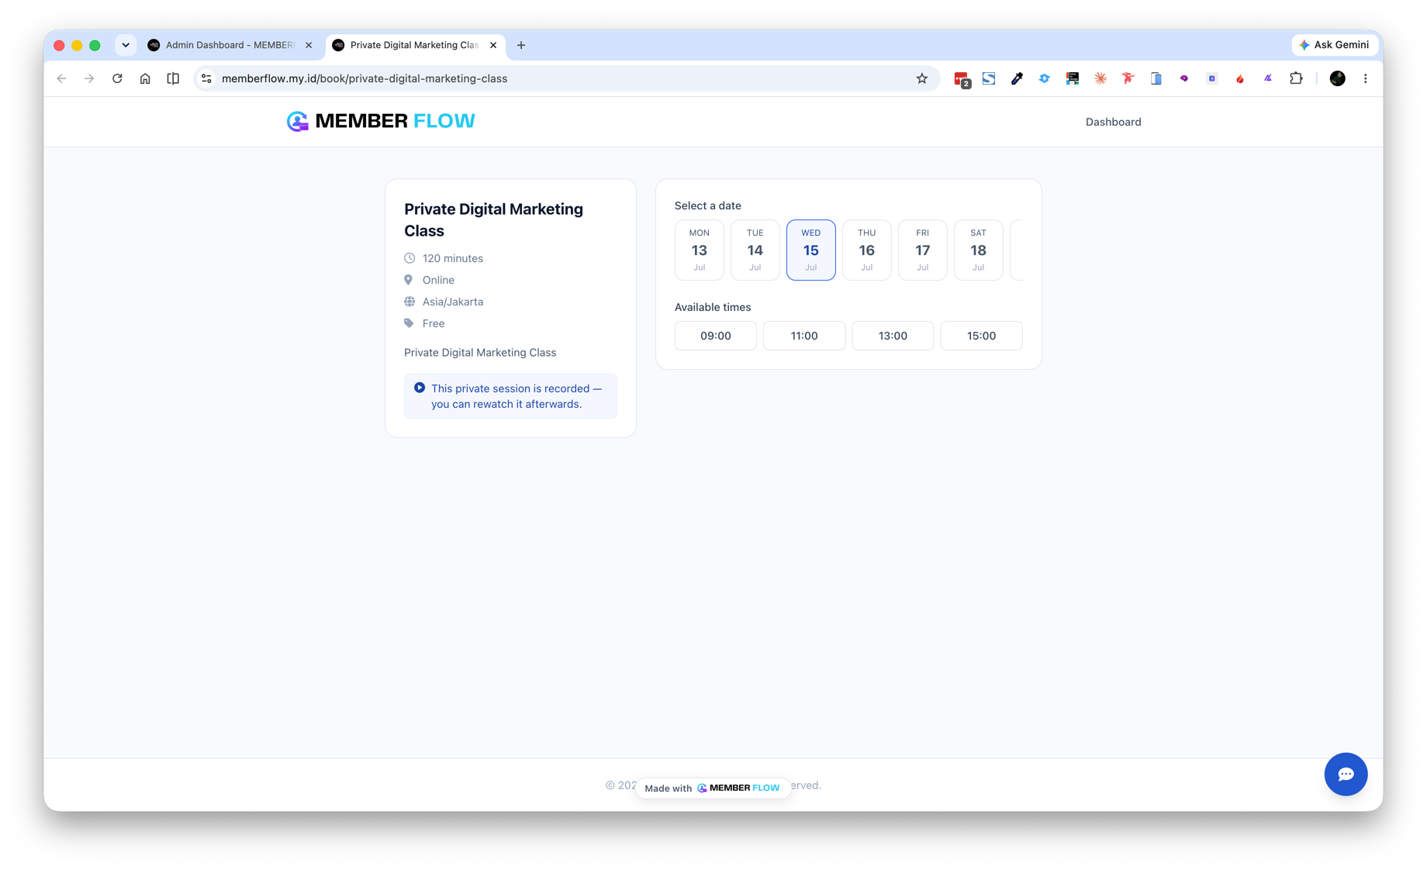Click the Private Digital Marketing Class heading
The height and width of the screenshot is (869, 1427).
pyautogui.click(x=494, y=220)
